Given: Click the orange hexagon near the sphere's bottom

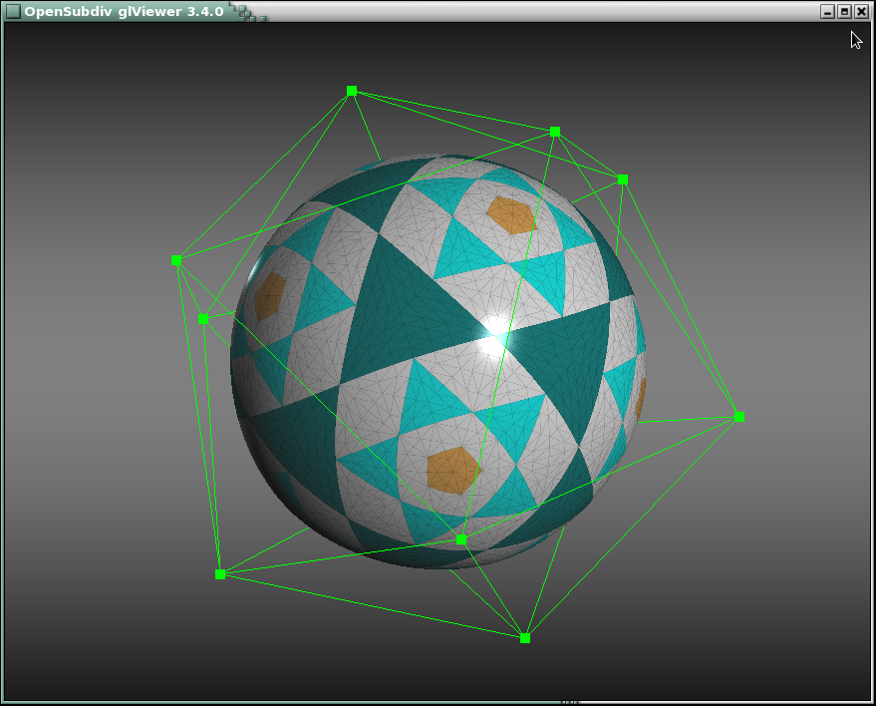Looking at the screenshot, I should coord(451,470).
